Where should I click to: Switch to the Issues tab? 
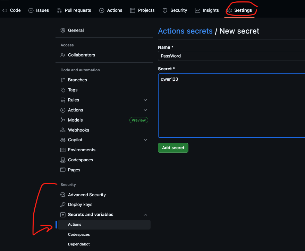tap(39, 10)
